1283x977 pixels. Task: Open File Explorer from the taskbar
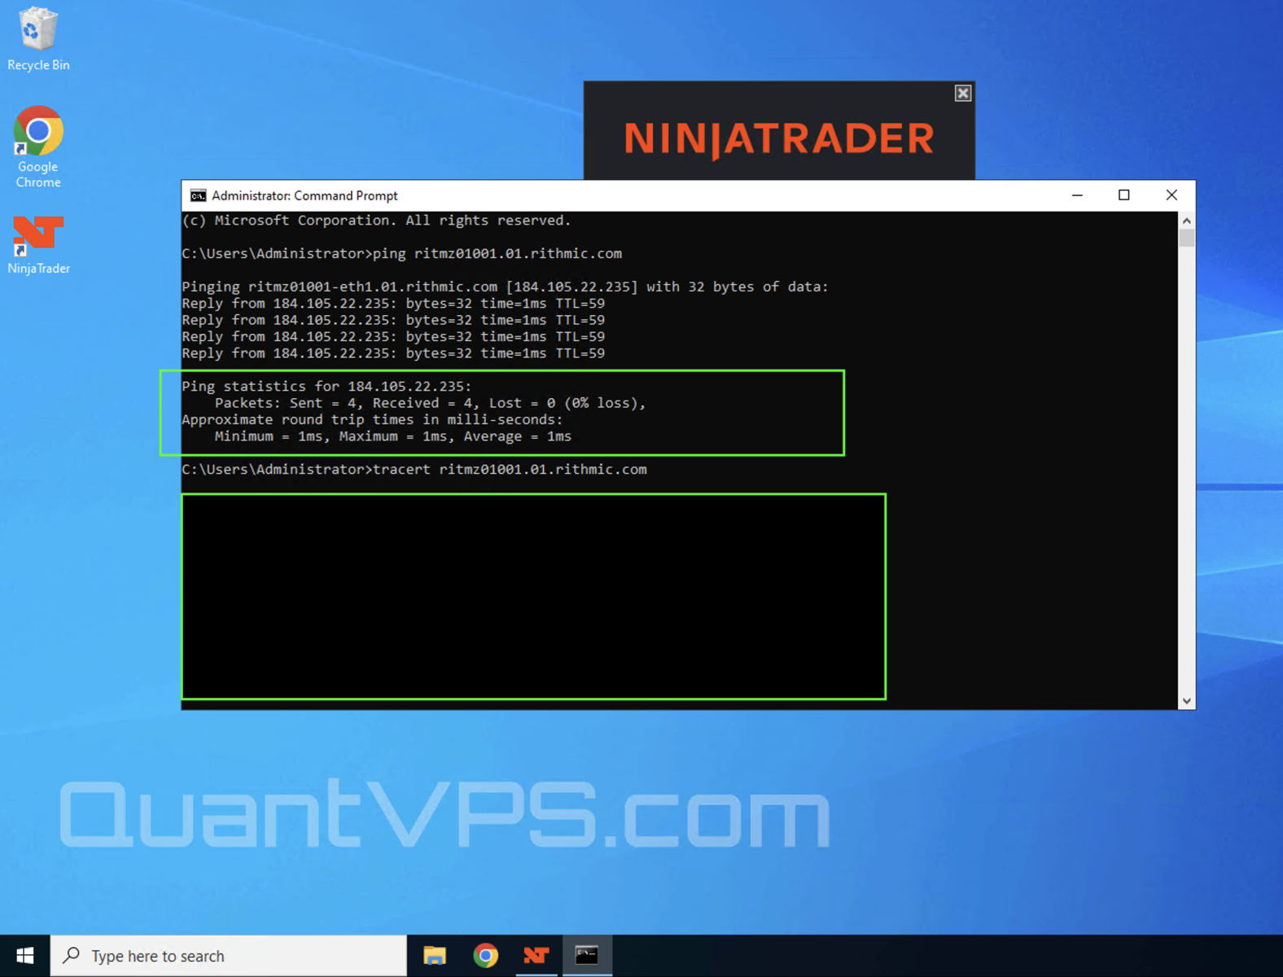click(435, 956)
